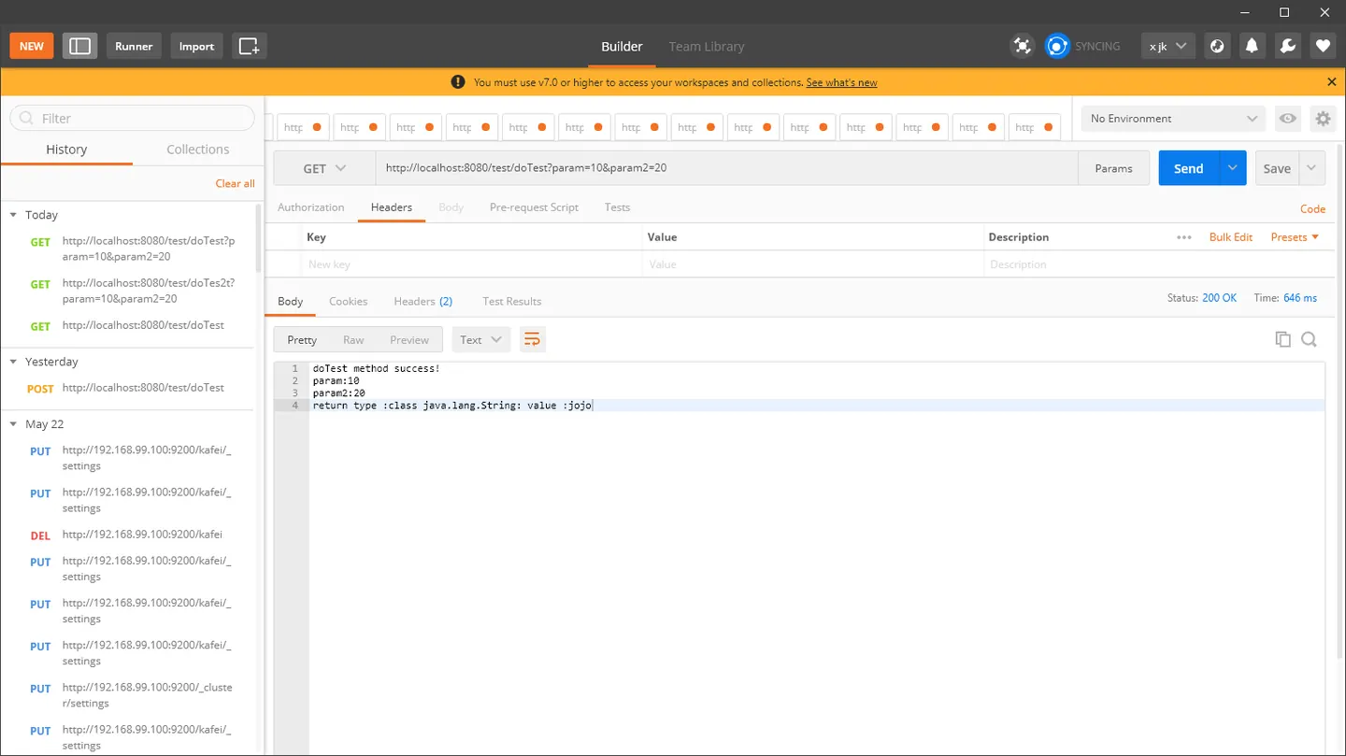
Task: Follow the See what's new link
Action: coord(841,82)
